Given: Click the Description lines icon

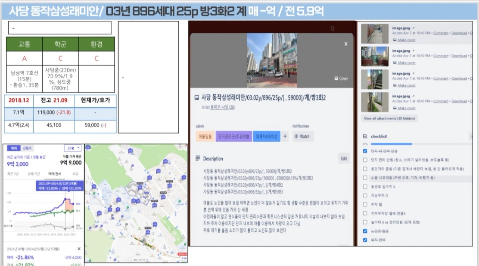Looking at the screenshot, I should pyautogui.click(x=198, y=158).
